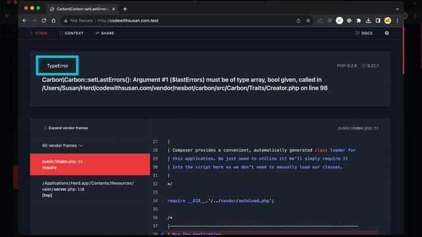Expand the tab search chevron
Image resolution: width=422 pixels, height=237 pixels.
click(x=397, y=9)
